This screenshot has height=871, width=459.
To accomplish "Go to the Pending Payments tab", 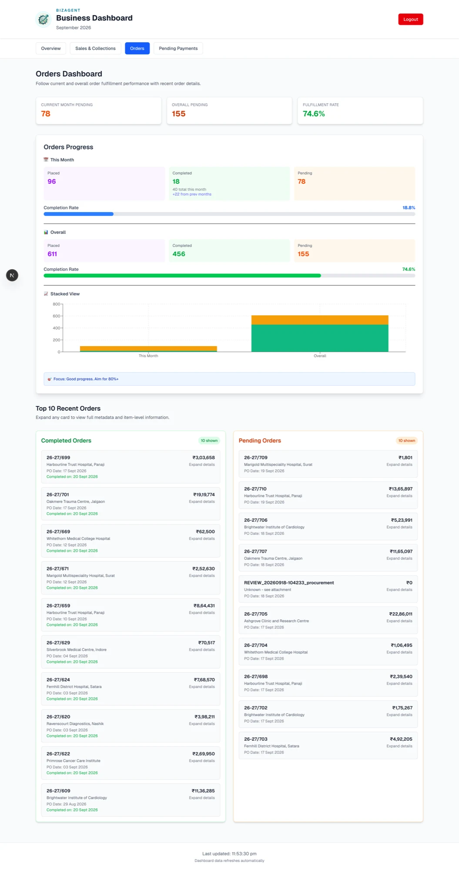I will coord(178,48).
